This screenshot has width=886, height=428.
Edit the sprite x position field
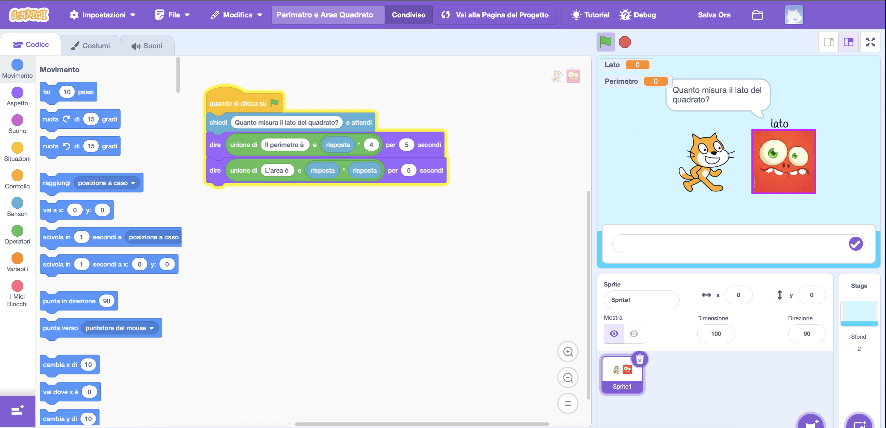pos(738,295)
